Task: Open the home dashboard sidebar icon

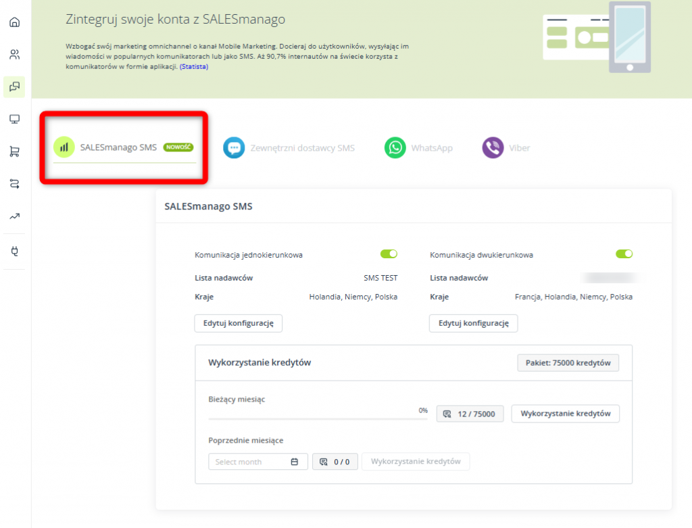Action: tap(15, 22)
